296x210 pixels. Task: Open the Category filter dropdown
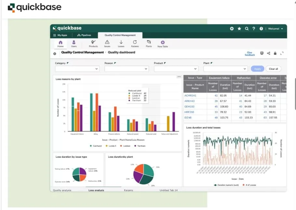pos(77,69)
